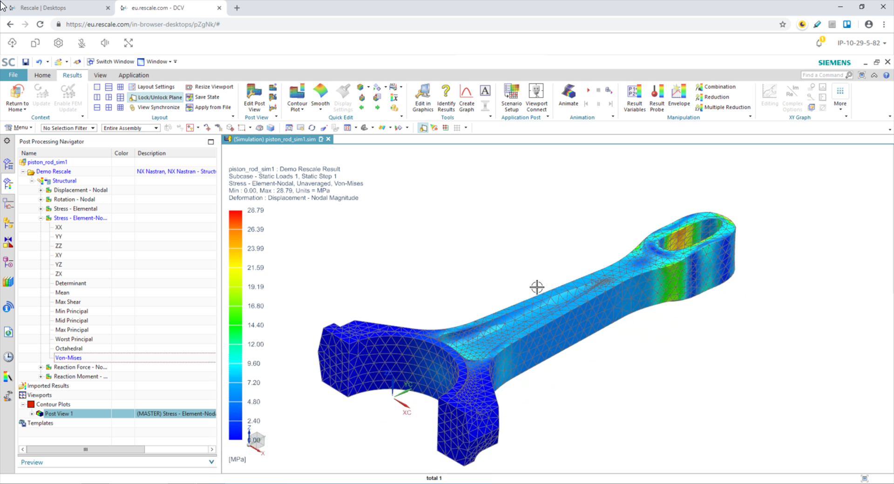Toggle Resize Viewport
Viewport: 894px width, 484px height.
210,87
